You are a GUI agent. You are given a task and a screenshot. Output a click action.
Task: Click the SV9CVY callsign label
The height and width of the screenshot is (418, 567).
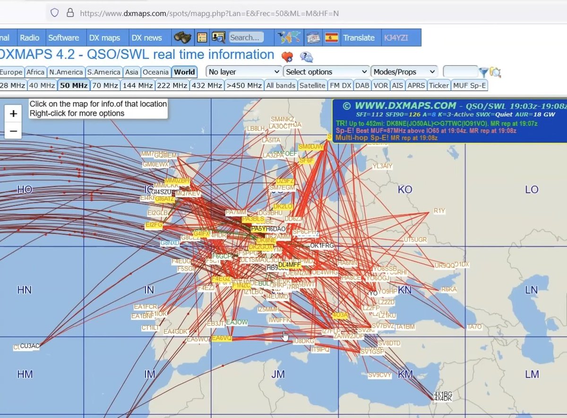coord(380,376)
